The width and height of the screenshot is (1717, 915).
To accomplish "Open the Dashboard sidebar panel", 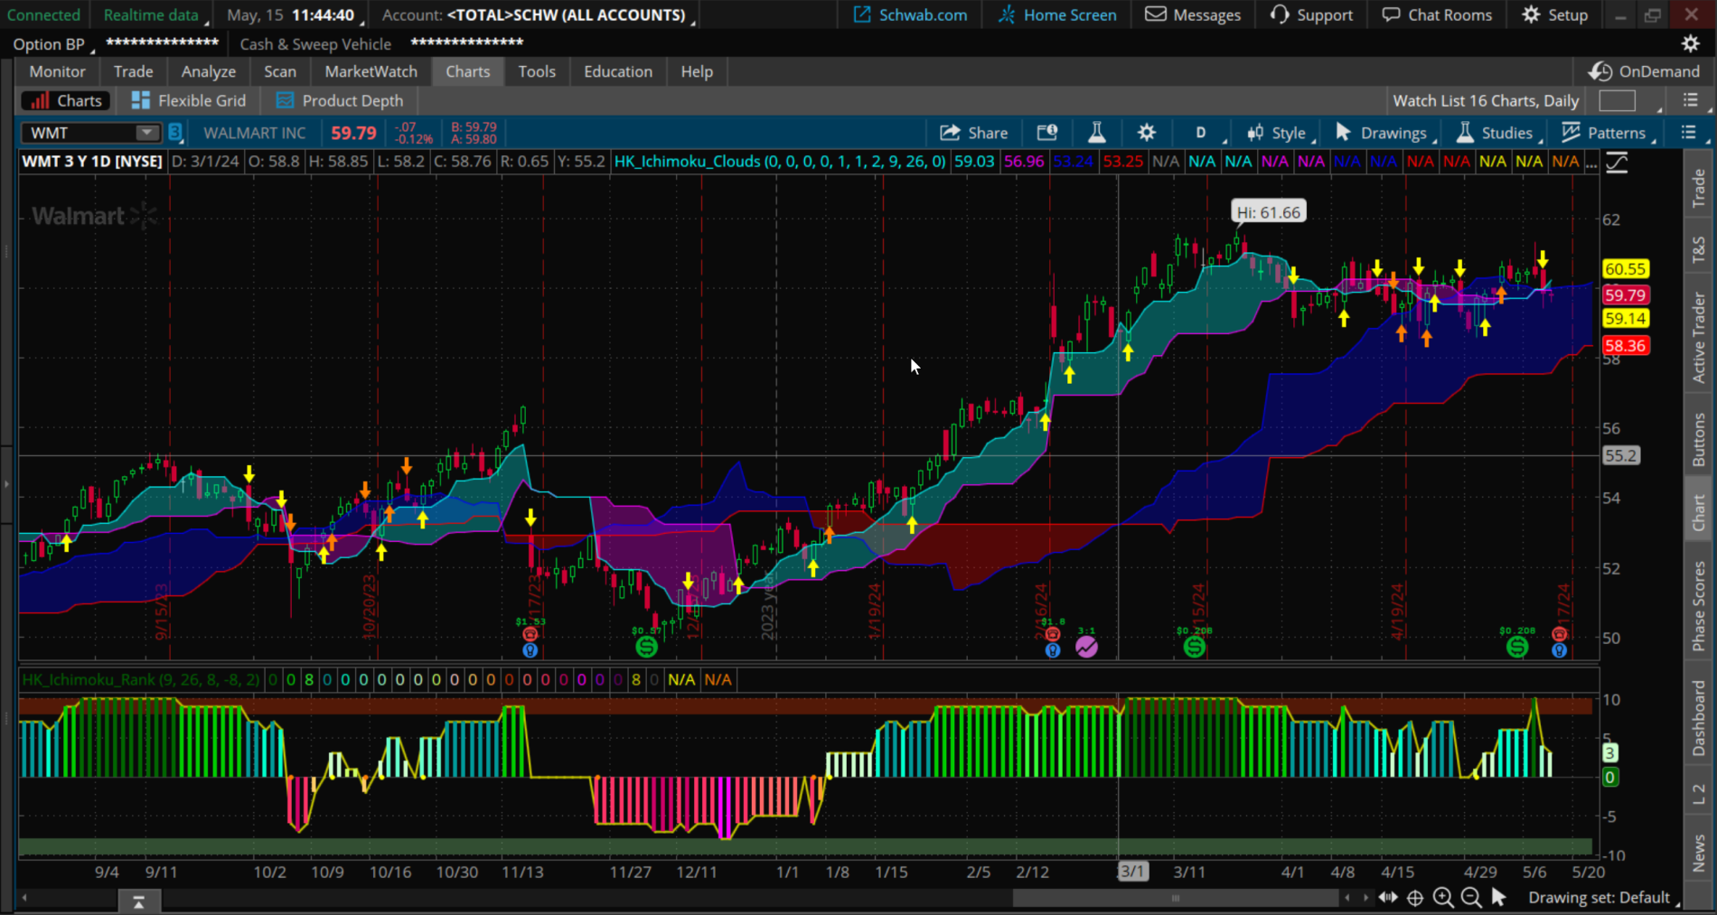I will point(1698,718).
